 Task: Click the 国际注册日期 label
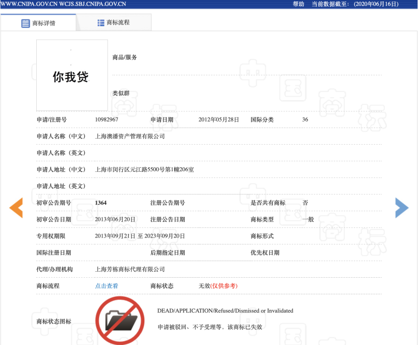click(54, 253)
